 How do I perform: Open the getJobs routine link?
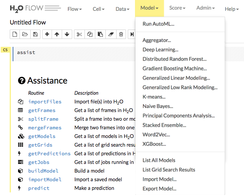point(39,162)
